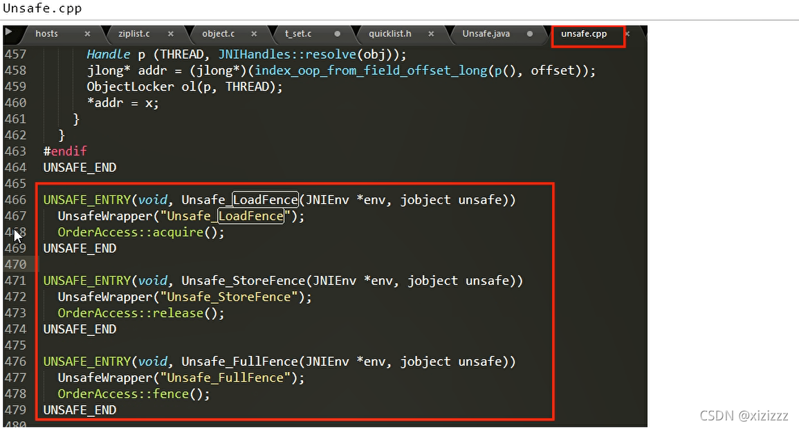Click line number 457 in the gutter
This screenshot has width=799, height=428.
[x=15, y=54]
